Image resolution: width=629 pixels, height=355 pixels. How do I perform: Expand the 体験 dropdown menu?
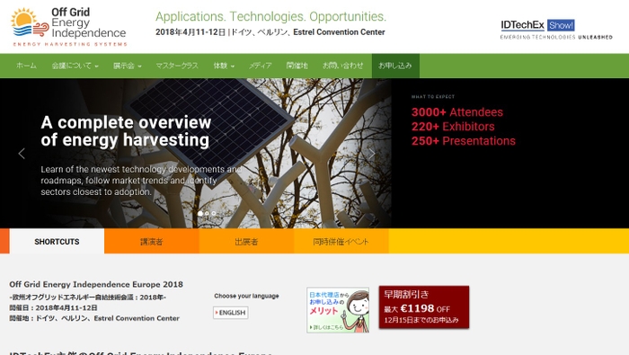(224, 66)
